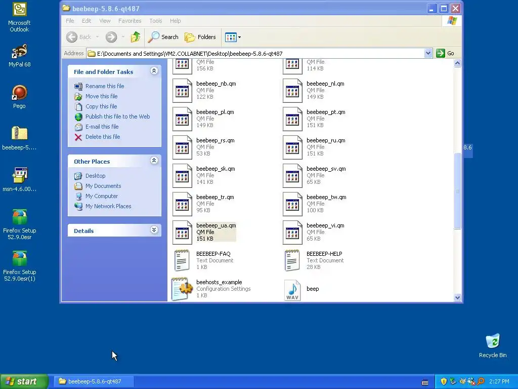Select the beebeep_pt.qm file icon

(x=293, y=119)
